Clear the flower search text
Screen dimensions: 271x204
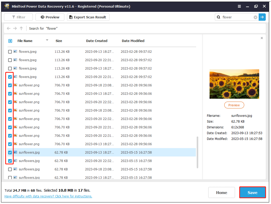255,17
